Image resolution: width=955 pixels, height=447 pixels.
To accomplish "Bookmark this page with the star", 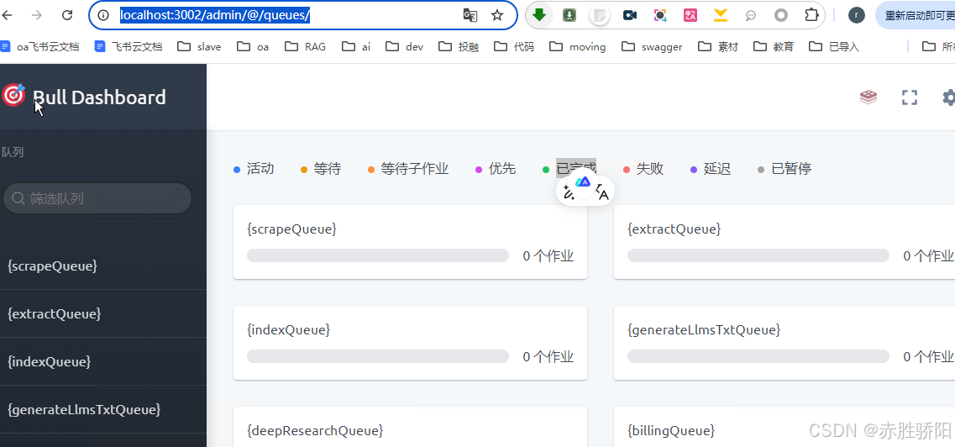I will [x=497, y=15].
